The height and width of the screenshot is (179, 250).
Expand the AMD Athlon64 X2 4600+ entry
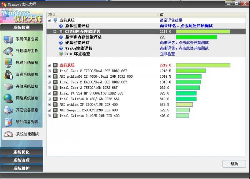[x=49, y=76]
